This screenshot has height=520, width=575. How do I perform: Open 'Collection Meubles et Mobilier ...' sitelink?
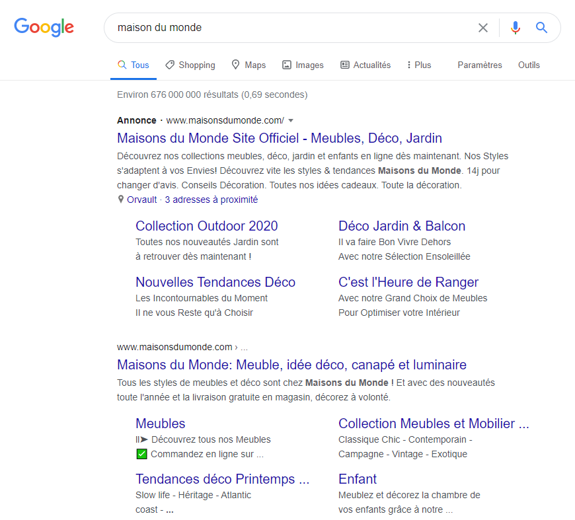[434, 424]
